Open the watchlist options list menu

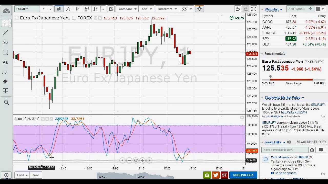pyautogui.click(x=320, y=9)
